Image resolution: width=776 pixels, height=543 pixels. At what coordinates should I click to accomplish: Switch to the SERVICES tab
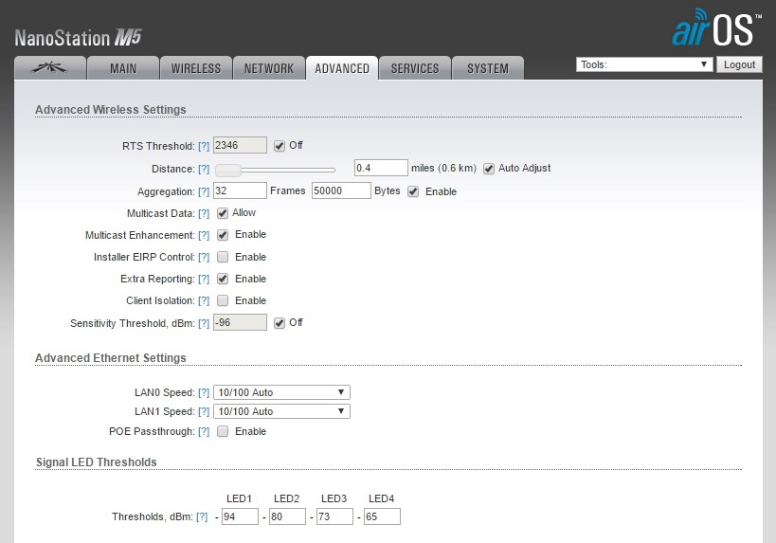pyautogui.click(x=415, y=68)
